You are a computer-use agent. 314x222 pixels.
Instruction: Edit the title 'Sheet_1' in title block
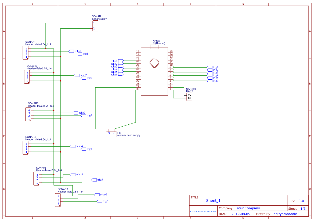click(x=213, y=201)
